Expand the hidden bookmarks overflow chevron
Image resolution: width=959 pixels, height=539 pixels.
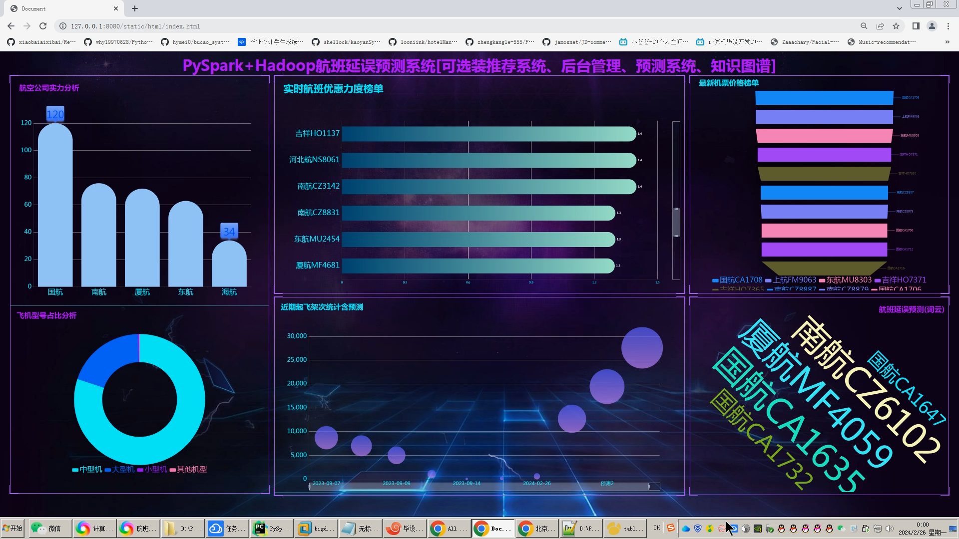point(947,42)
